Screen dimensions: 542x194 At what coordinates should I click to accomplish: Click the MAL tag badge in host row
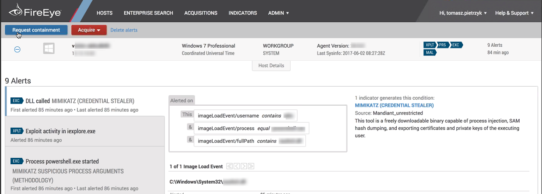[430, 53]
